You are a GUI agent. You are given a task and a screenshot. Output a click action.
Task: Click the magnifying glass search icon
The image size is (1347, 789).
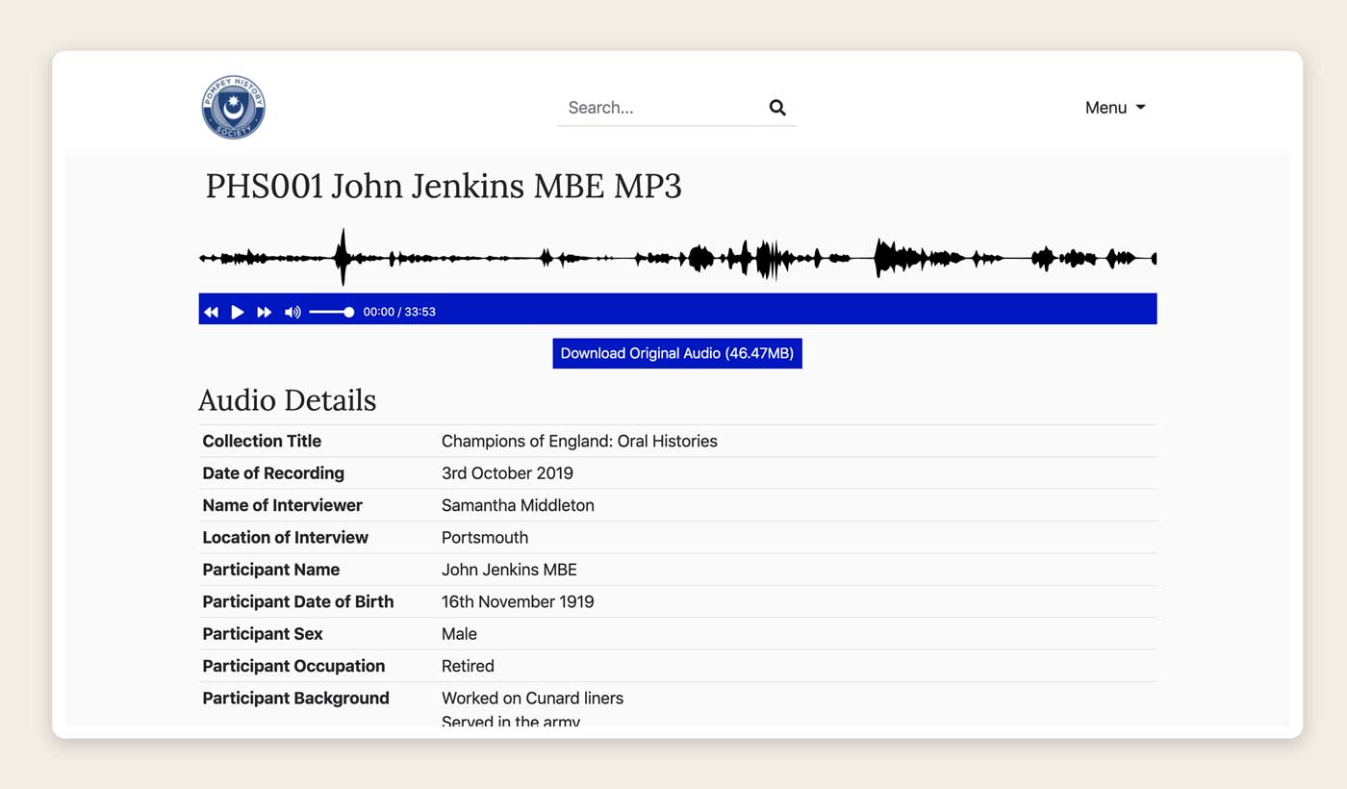tap(777, 108)
